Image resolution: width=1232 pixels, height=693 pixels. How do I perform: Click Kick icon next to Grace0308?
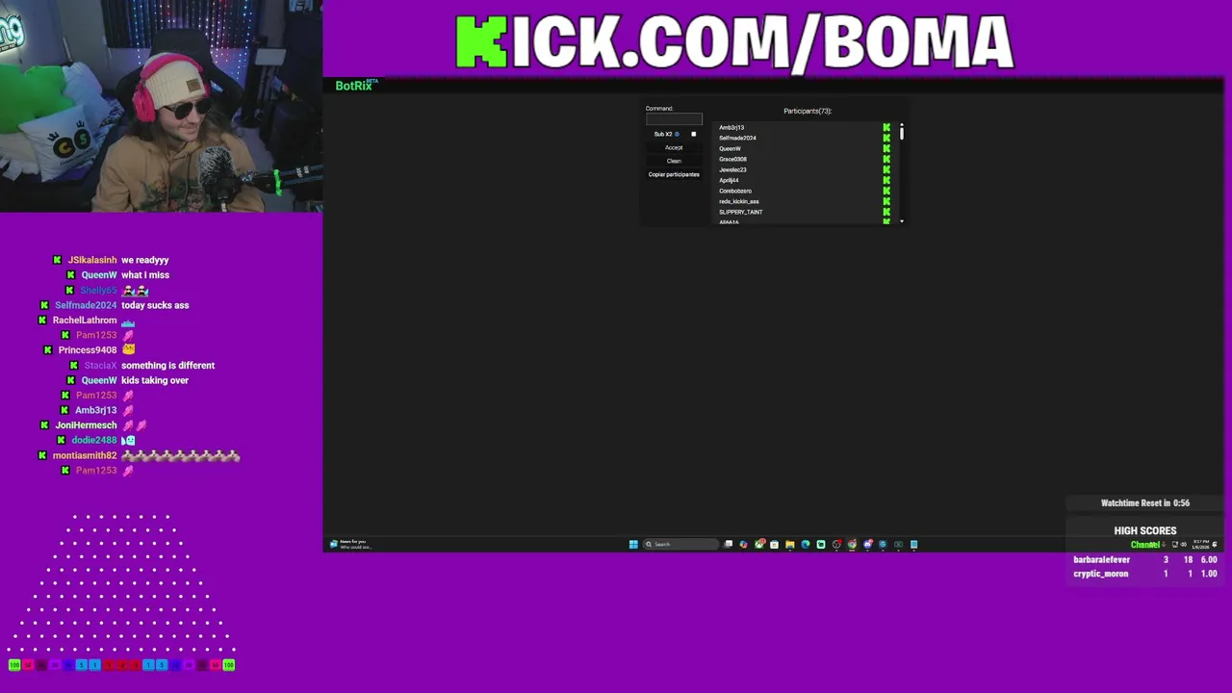point(886,159)
